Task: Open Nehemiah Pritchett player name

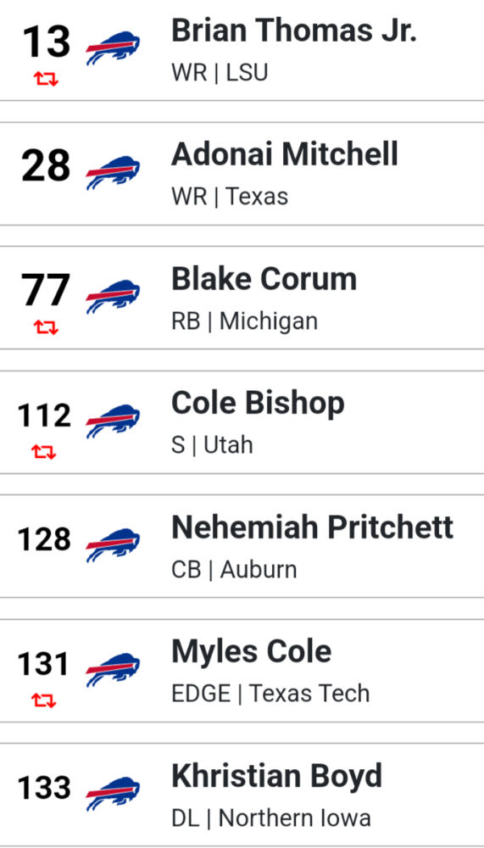Action: pos(313,527)
